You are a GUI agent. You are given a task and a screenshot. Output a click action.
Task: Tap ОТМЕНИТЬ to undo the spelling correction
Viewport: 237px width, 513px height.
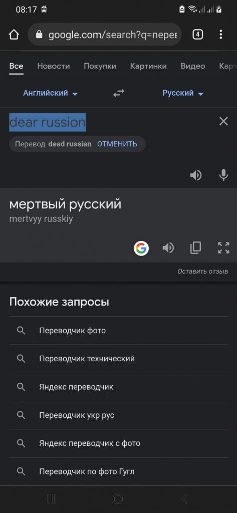tap(117, 144)
